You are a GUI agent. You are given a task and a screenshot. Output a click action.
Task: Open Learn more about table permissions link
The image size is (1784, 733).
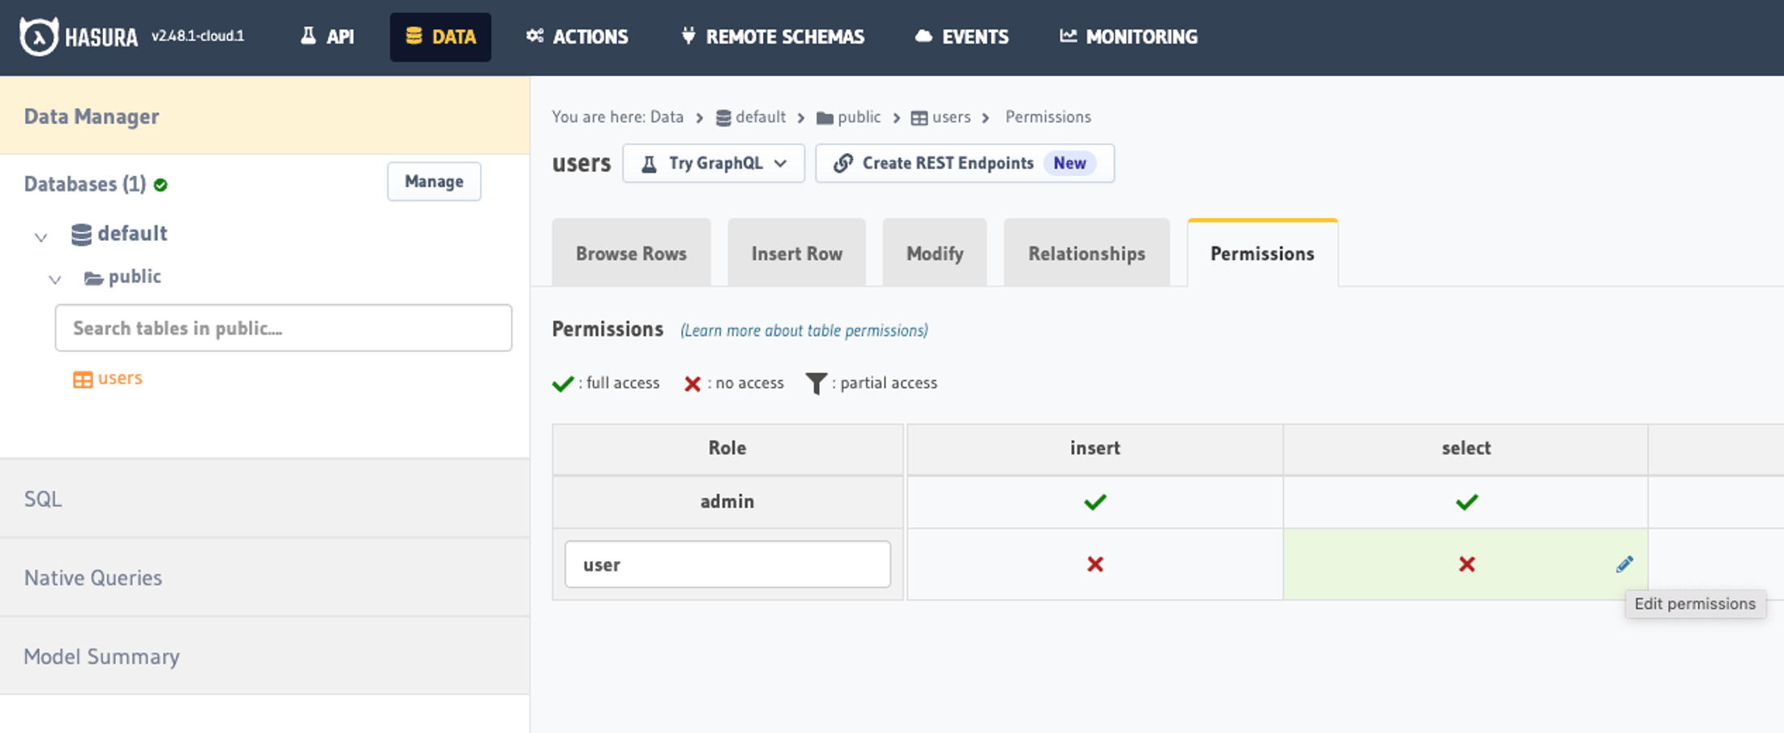pyautogui.click(x=804, y=330)
